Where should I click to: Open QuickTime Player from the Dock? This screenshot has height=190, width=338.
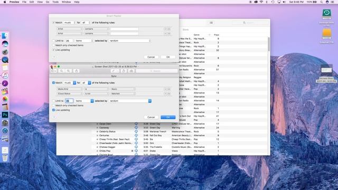pyautogui.click(x=5, y=60)
